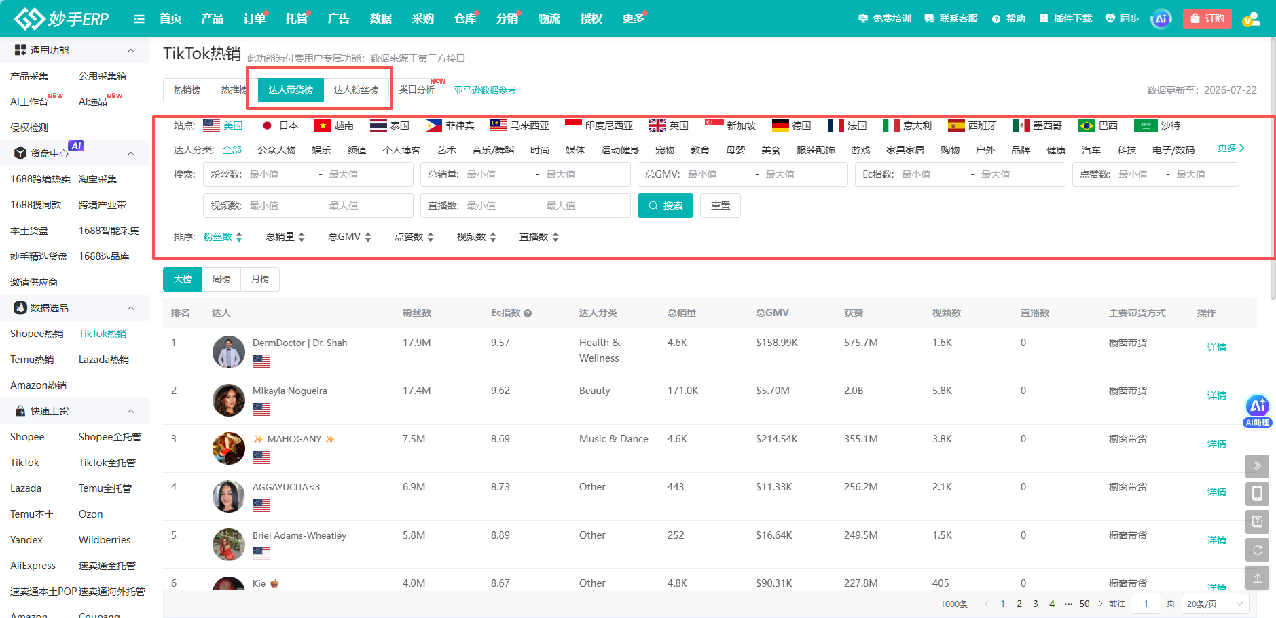Click 联系客服 in the header
Viewport: 1276px width, 618px height.
click(951, 19)
